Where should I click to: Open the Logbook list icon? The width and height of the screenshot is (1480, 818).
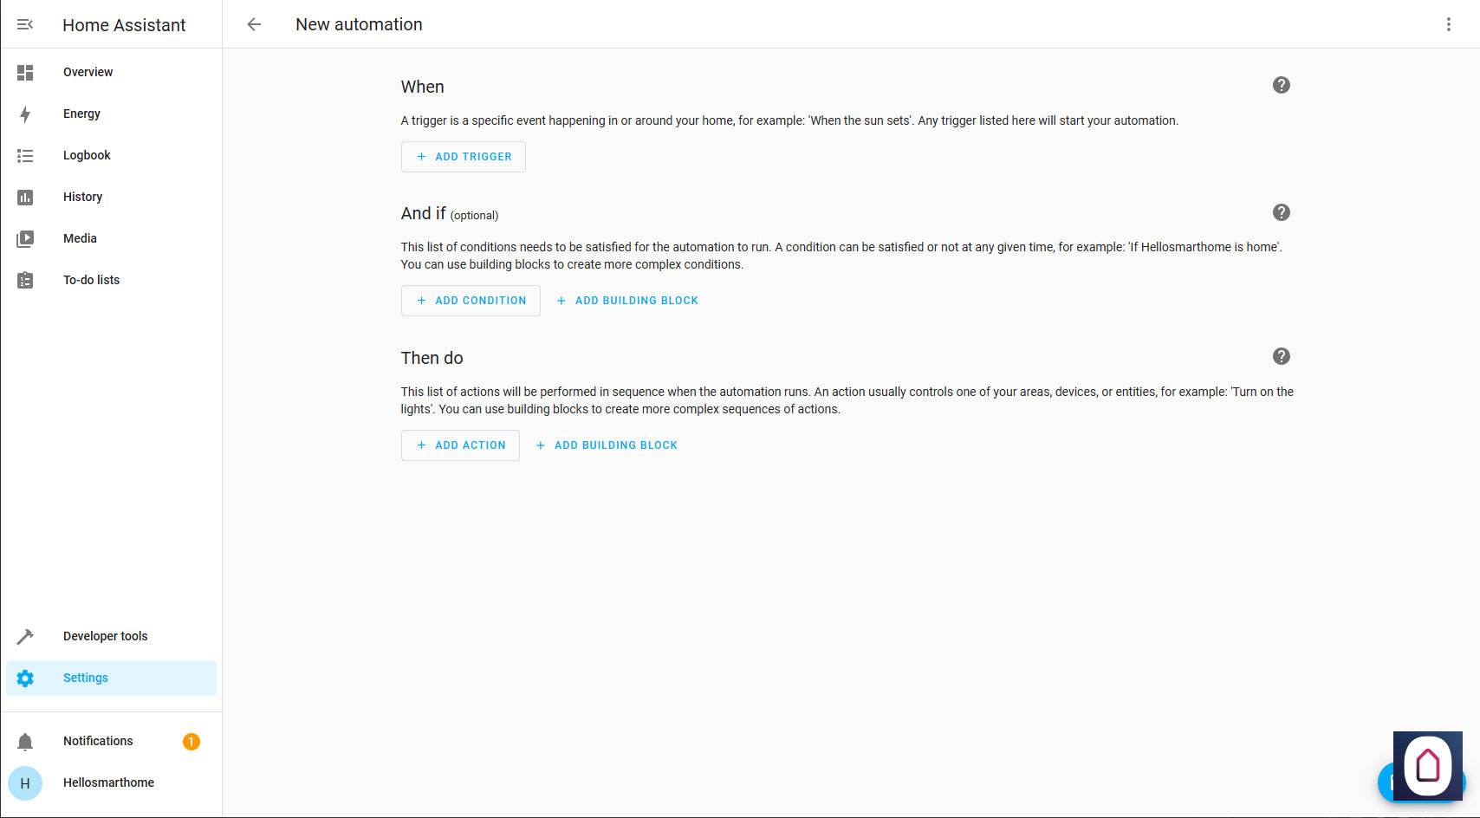[x=25, y=156]
